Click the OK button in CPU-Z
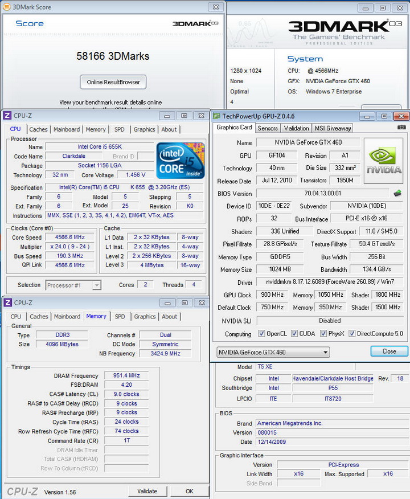Viewport: 410px width, 499px height. pos(190,491)
